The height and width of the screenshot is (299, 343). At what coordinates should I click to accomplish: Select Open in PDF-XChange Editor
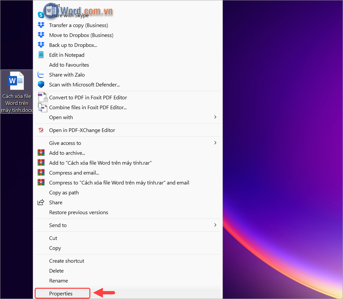click(128, 130)
